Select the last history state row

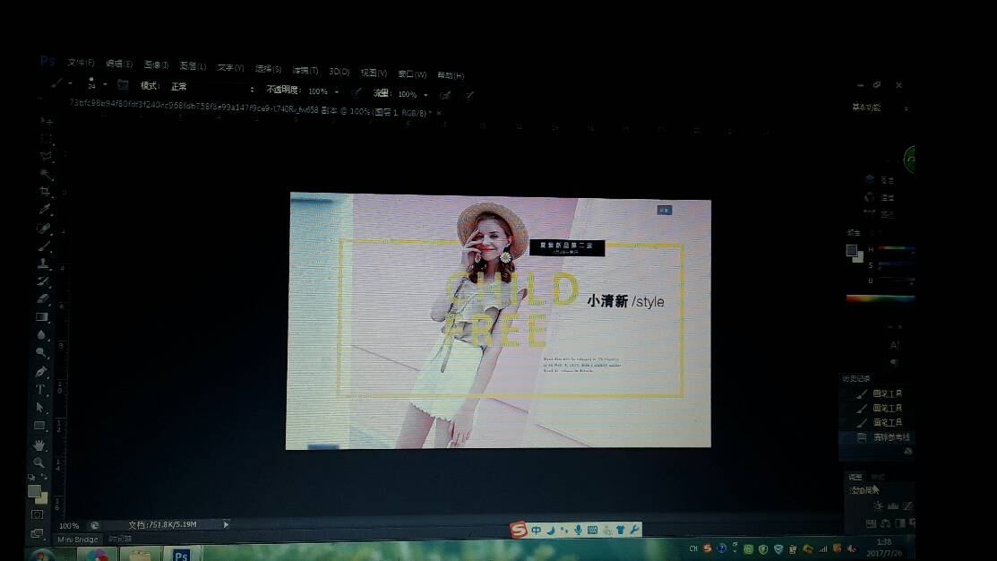pyautogui.click(x=878, y=437)
